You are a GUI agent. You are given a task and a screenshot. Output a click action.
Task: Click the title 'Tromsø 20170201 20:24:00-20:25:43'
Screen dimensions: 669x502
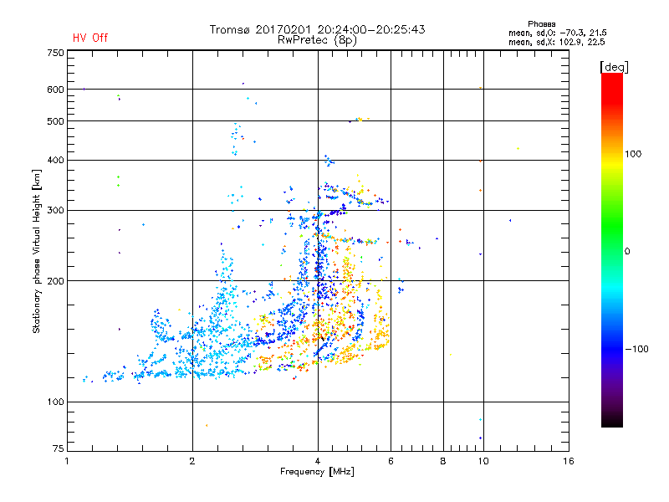[x=317, y=29]
